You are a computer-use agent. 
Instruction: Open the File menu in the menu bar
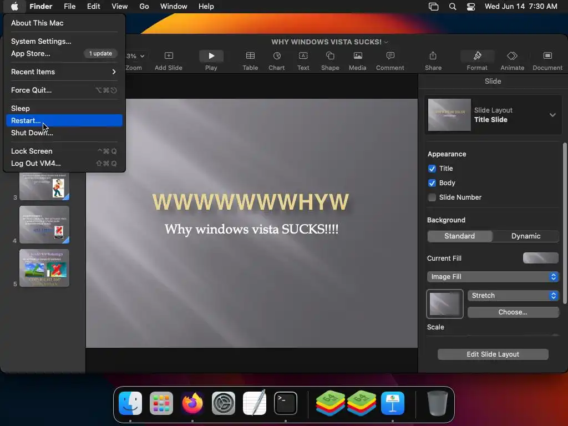(x=69, y=6)
